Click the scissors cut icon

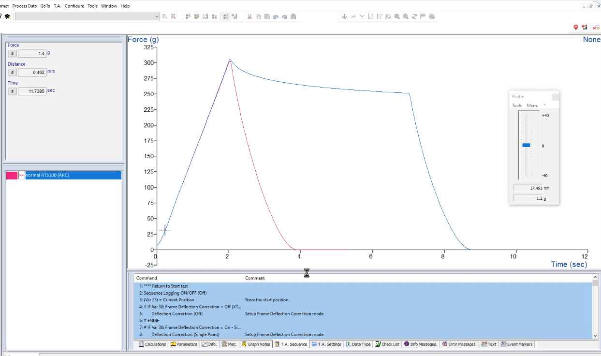(x=249, y=16)
